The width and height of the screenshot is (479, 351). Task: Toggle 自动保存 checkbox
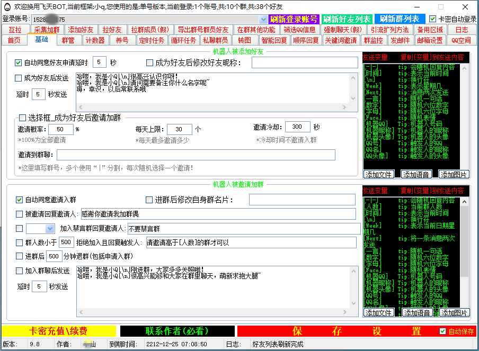tap(442, 331)
